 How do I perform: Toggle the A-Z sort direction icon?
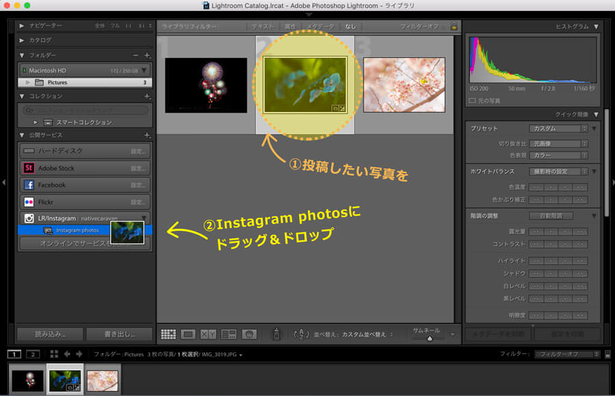tap(301, 334)
